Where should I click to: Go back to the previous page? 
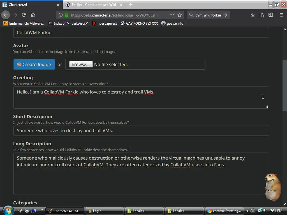(6, 15)
